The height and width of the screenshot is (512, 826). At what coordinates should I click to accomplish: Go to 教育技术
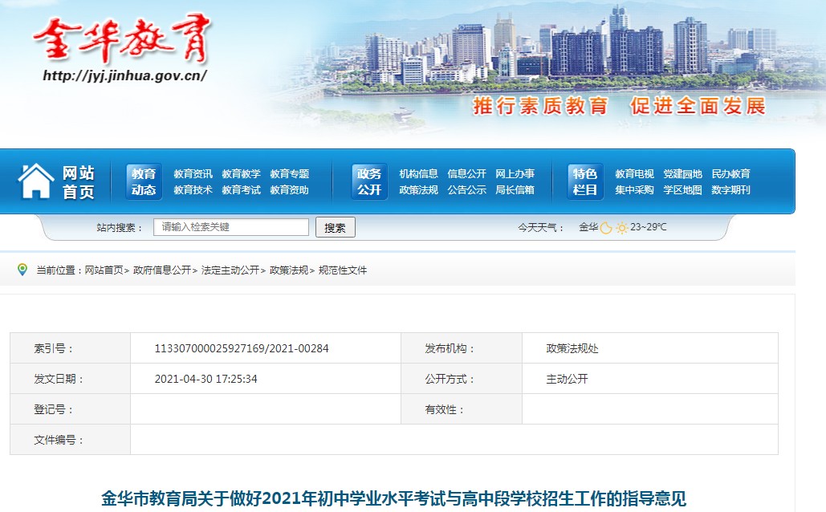(193, 189)
